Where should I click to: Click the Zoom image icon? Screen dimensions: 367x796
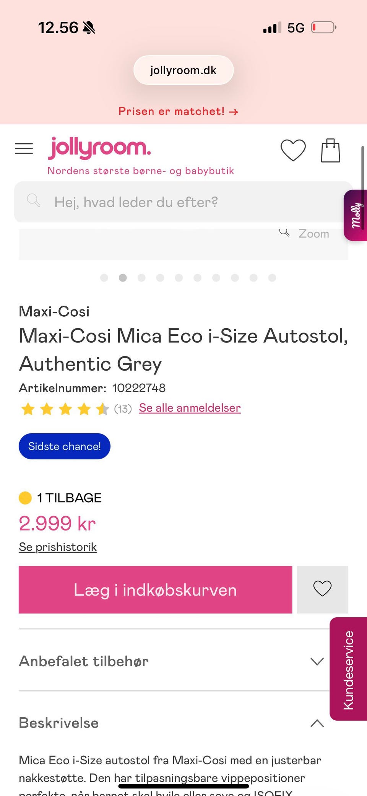[284, 232]
